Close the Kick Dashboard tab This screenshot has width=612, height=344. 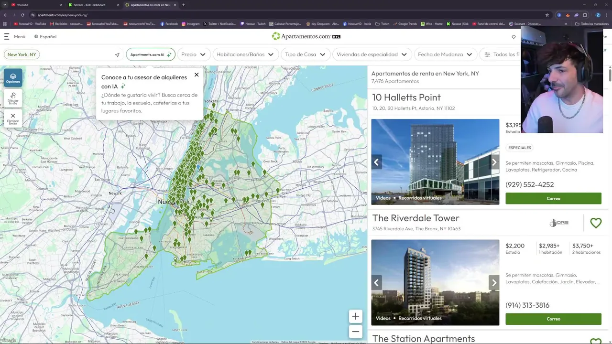118,5
